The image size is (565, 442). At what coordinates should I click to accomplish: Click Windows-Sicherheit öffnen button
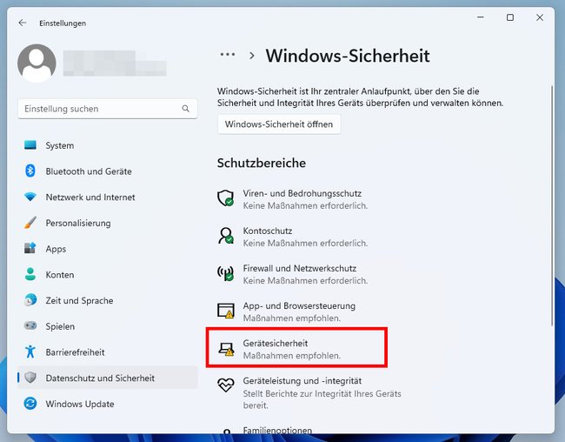tap(279, 124)
